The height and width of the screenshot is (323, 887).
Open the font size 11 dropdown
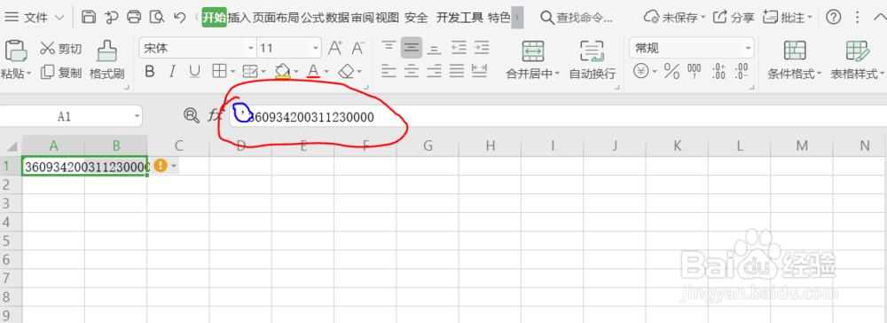(x=316, y=48)
